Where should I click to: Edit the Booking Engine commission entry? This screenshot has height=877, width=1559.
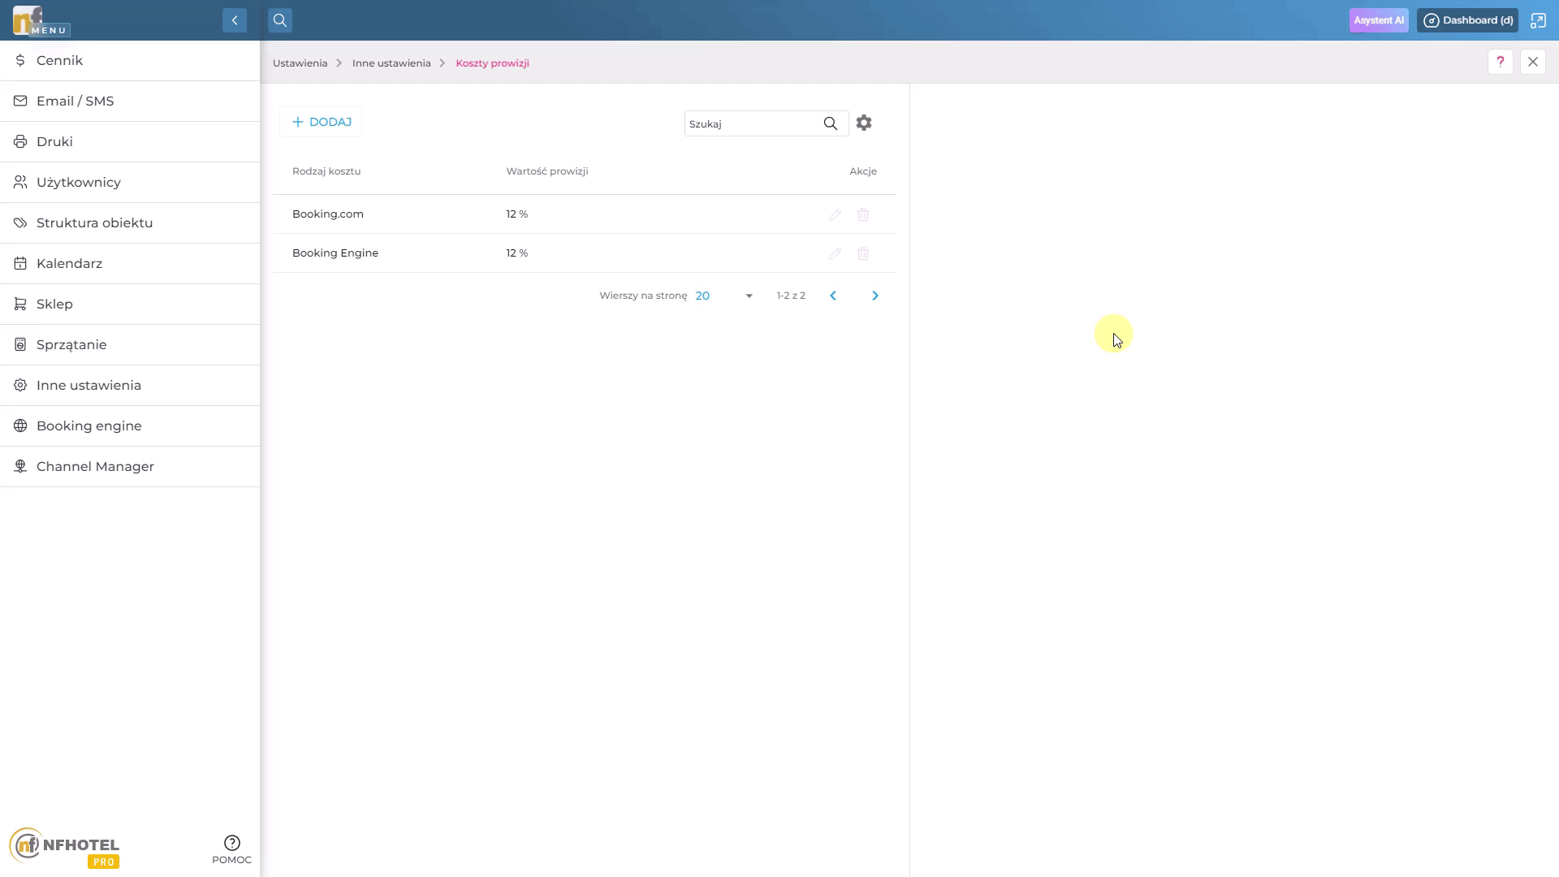(835, 253)
